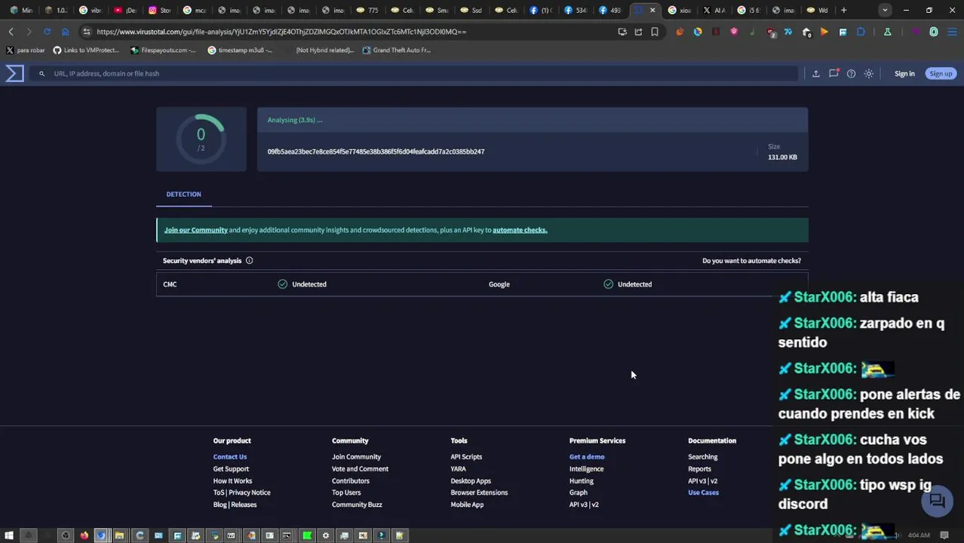This screenshot has height=543, width=964.
Task: Click the detection score circle 0/2
Action: pyautogui.click(x=201, y=139)
